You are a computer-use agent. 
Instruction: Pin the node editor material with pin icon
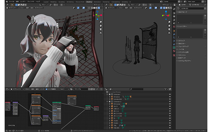click(97, 89)
